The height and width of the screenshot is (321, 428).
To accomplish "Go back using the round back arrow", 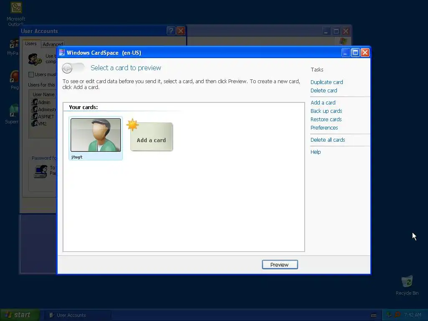I will [67, 68].
